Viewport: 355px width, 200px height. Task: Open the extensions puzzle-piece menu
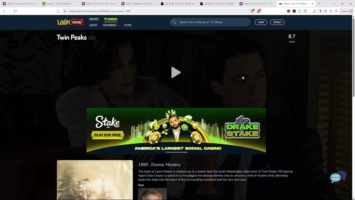tap(300, 11)
